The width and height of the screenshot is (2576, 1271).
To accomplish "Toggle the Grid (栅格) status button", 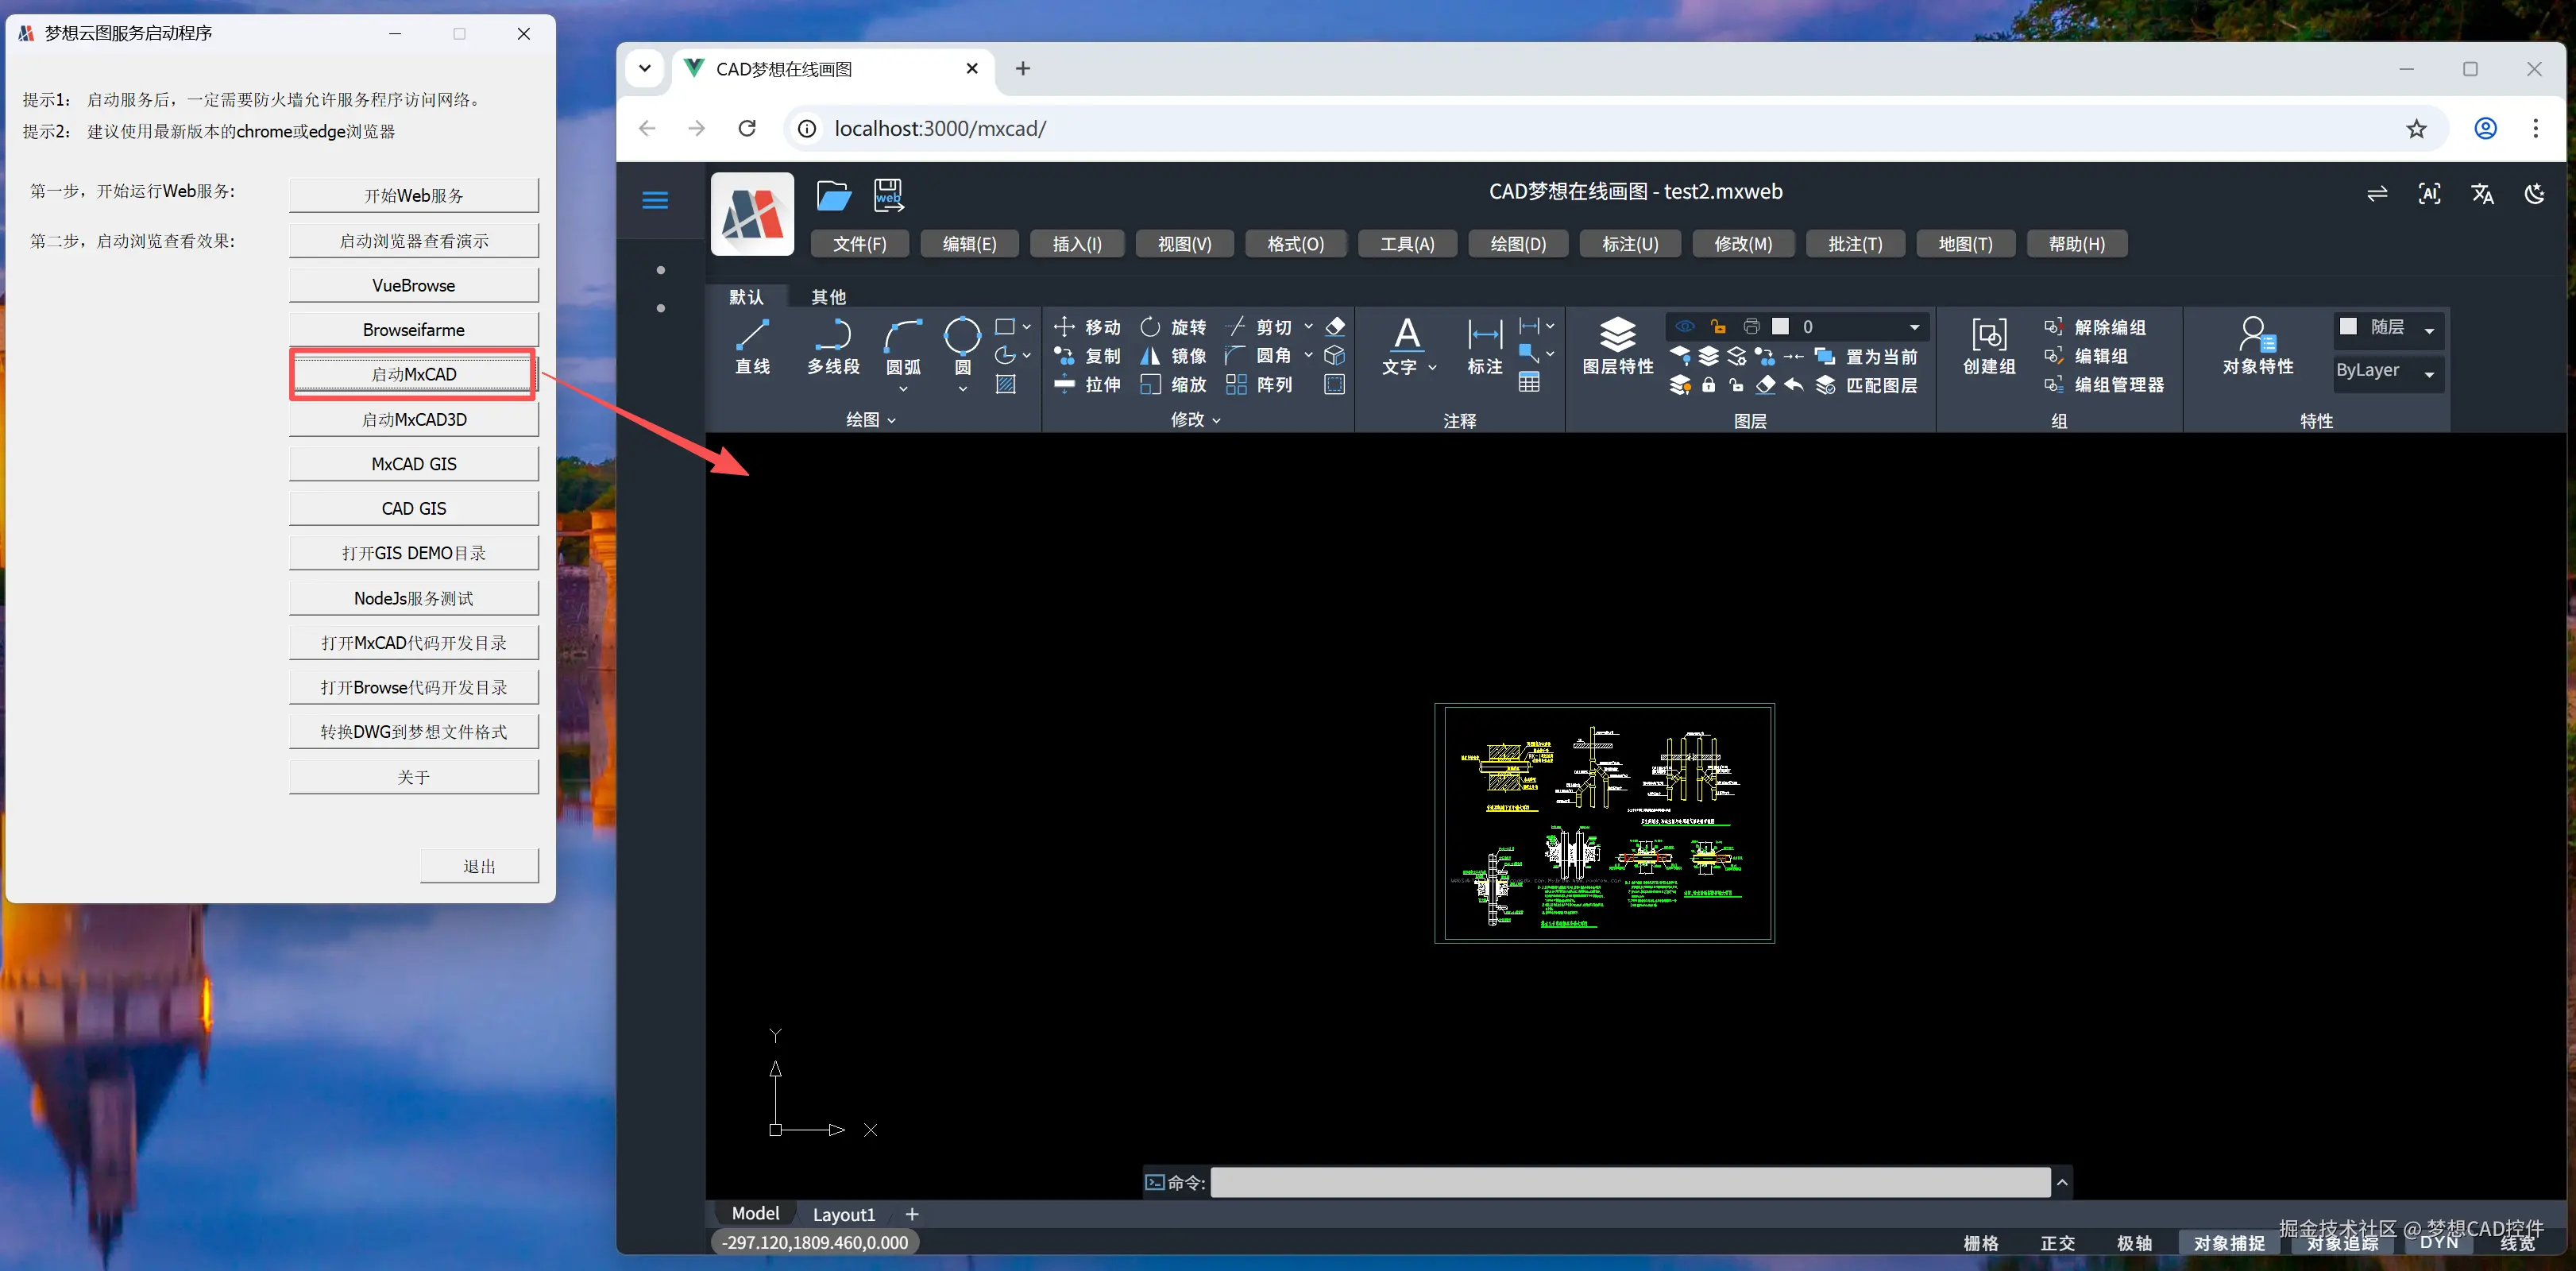I will [1980, 1243].
